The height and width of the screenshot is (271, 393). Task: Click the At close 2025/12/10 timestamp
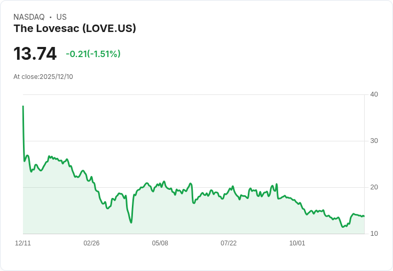click(43, 77)
